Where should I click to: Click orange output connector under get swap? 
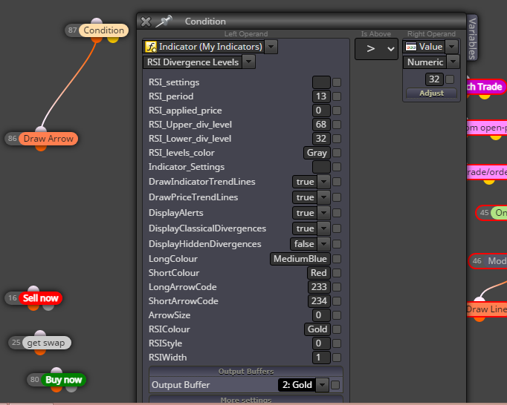pos(40,352)
